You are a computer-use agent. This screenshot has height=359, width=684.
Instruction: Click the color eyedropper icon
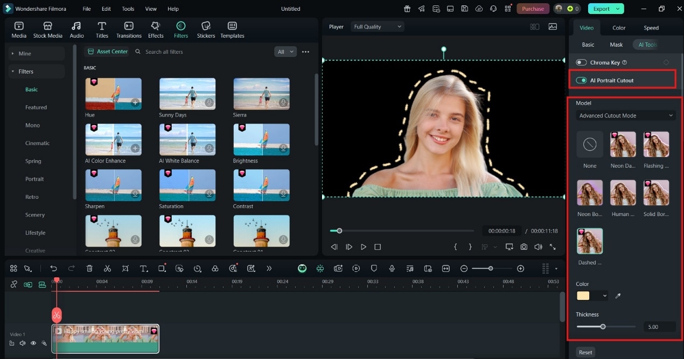tap(618, 296)
